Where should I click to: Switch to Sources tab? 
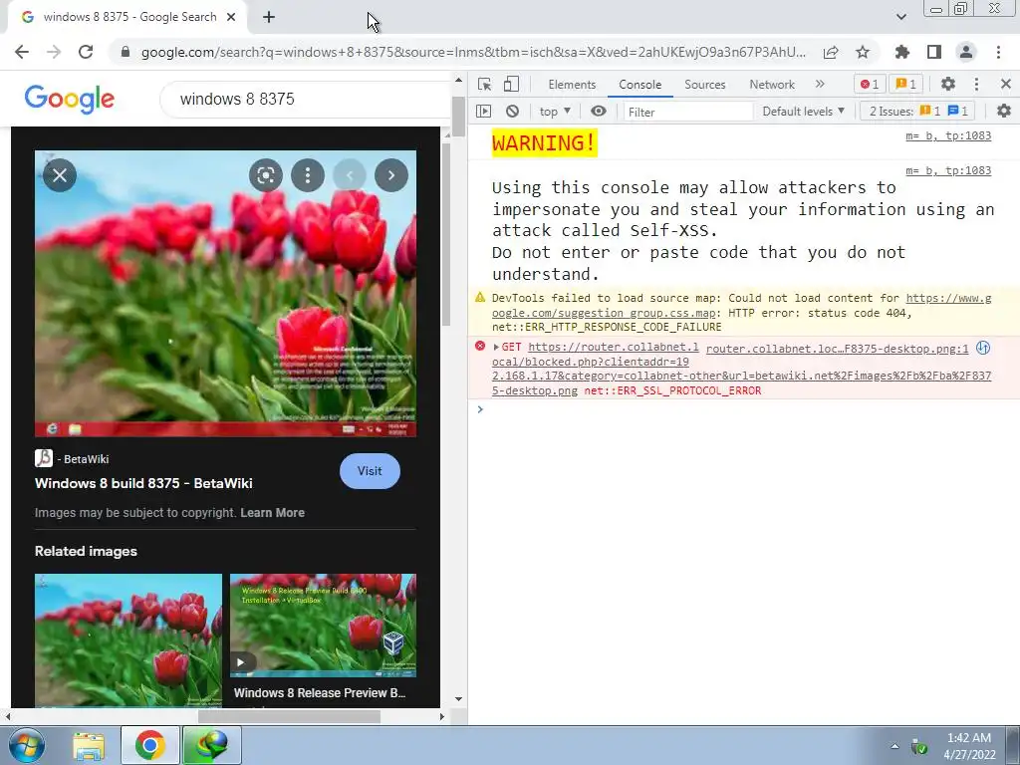(704, 85)
